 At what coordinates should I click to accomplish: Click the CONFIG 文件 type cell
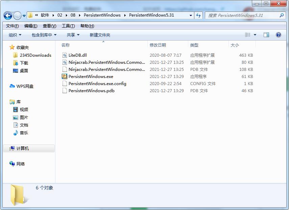[x=203, y=84]
